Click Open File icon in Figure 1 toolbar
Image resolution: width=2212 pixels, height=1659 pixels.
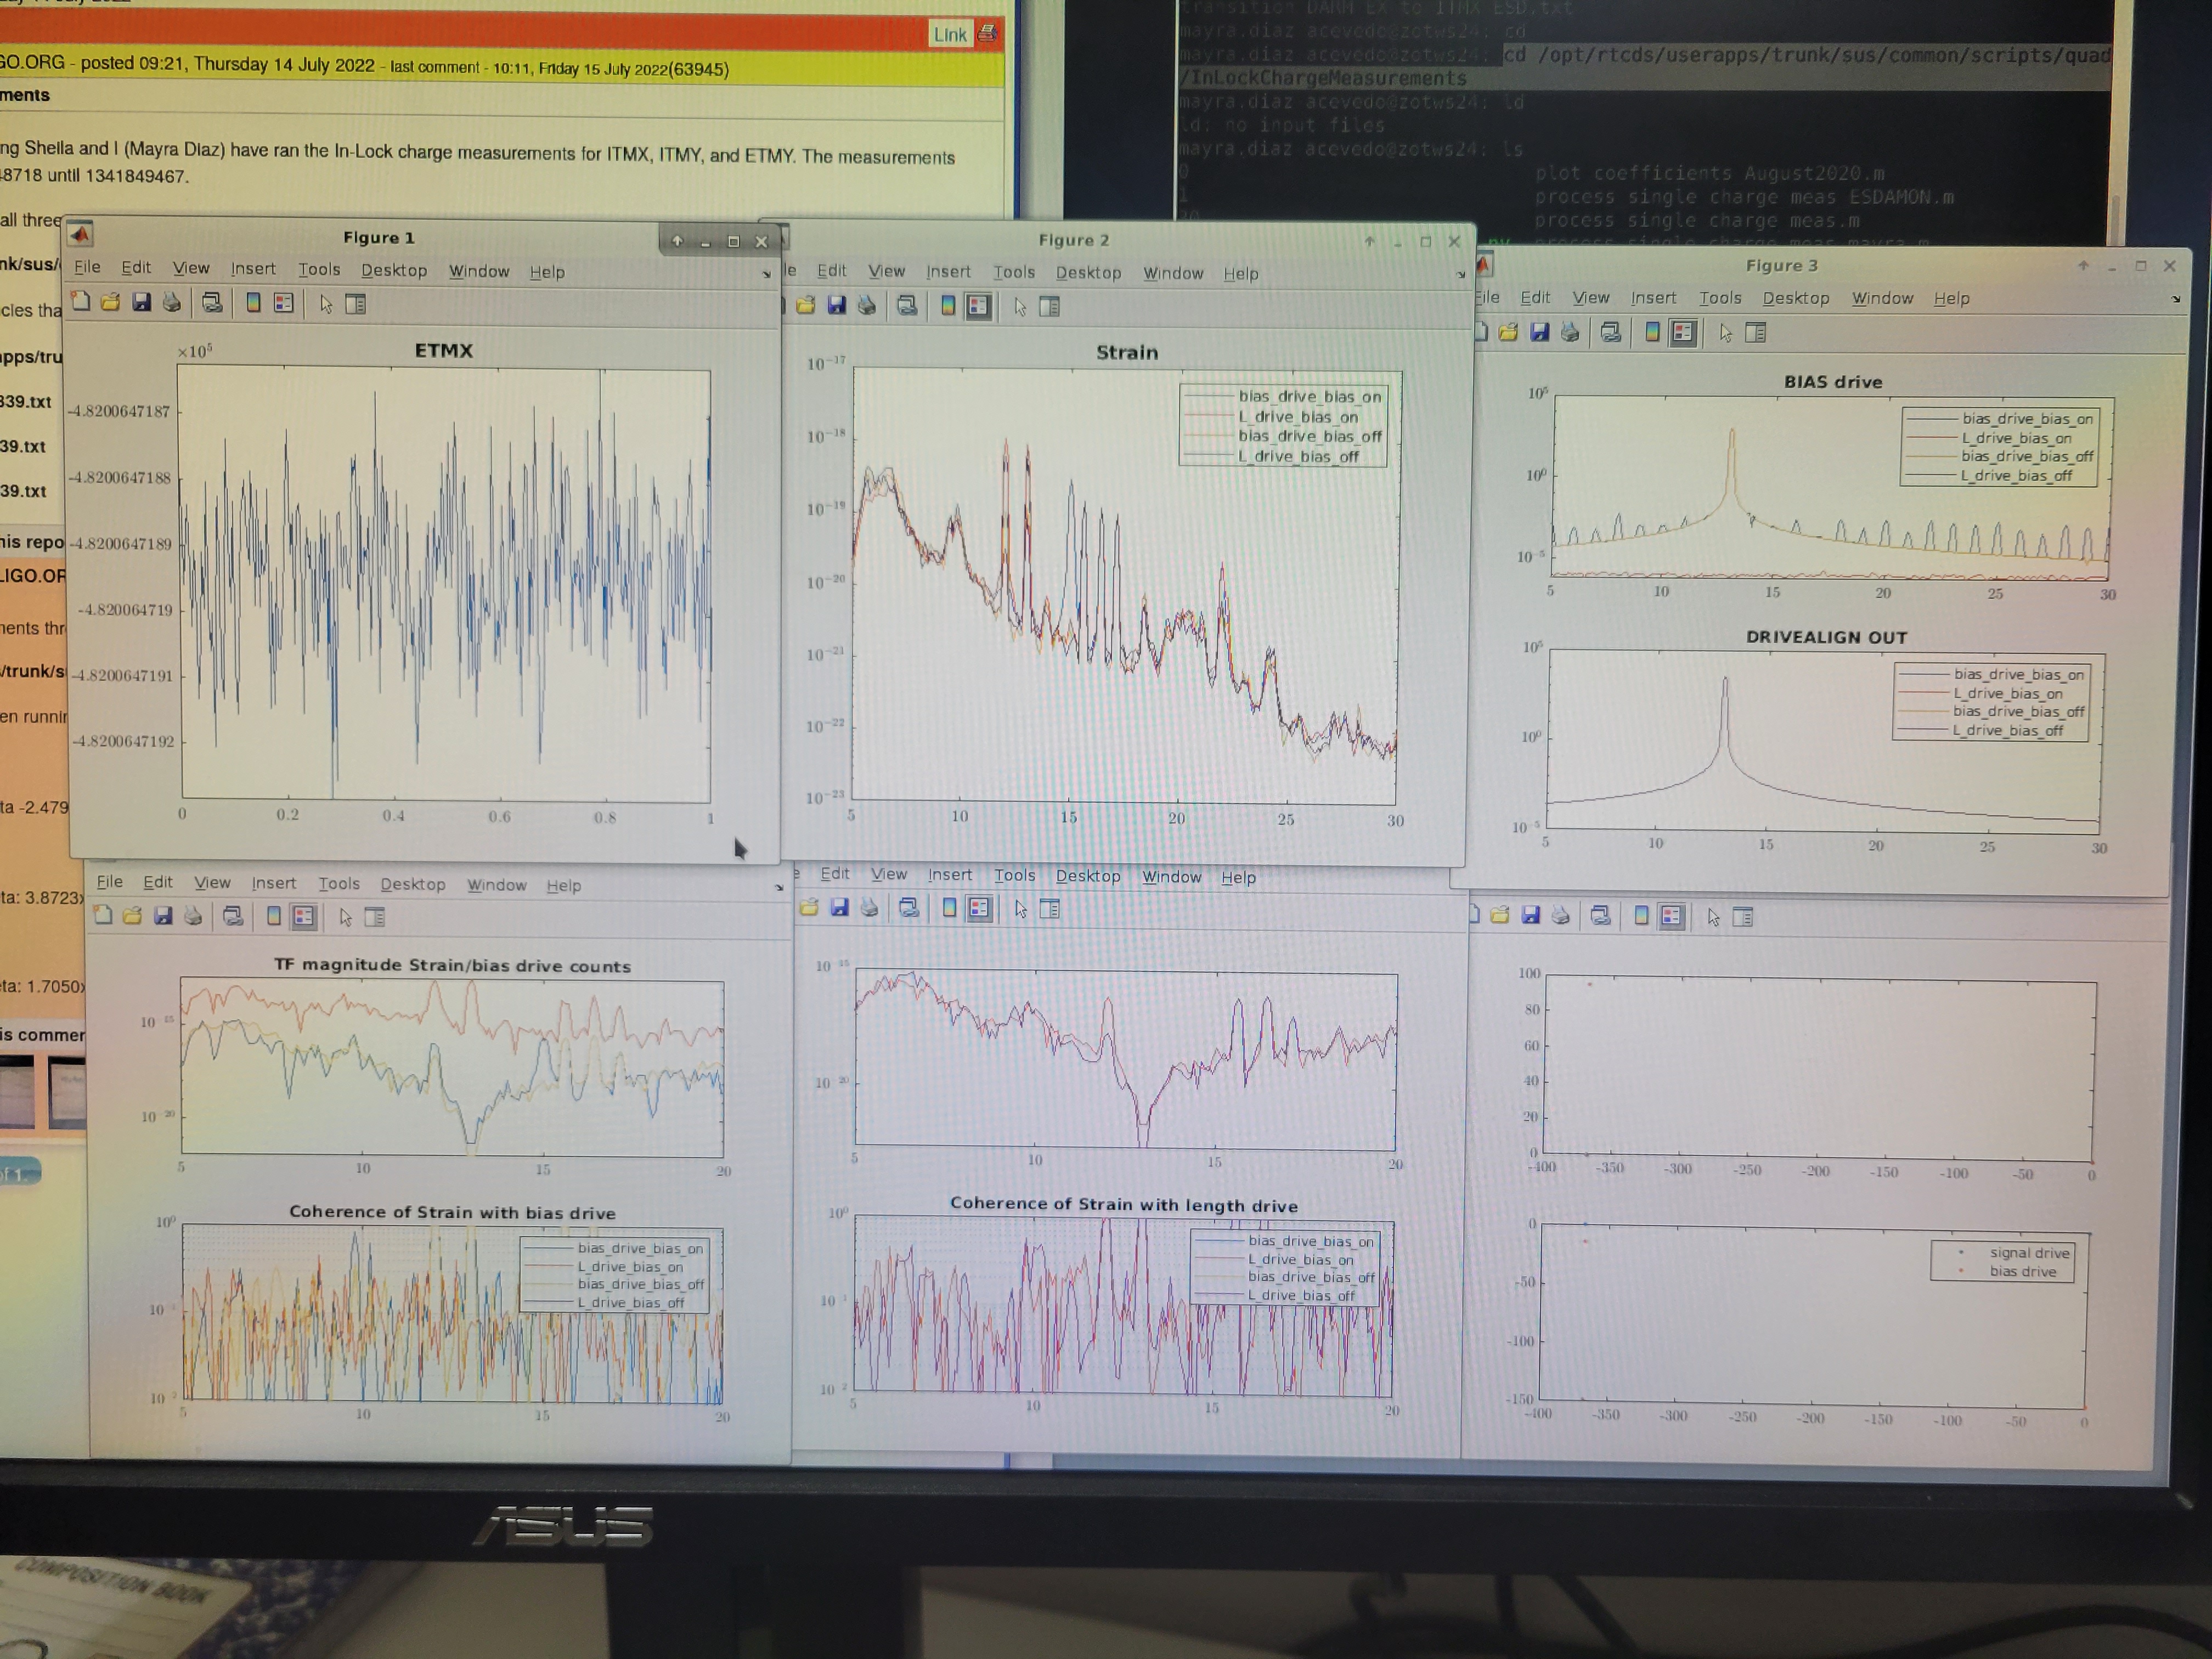pyautogui.click(x=110, y=302)
